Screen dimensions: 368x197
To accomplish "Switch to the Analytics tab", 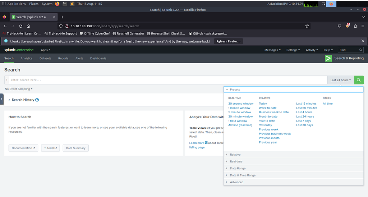I will pyautogui.click(x=26, y=58).
